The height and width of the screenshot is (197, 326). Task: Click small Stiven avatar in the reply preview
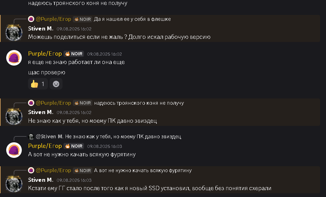31,137
